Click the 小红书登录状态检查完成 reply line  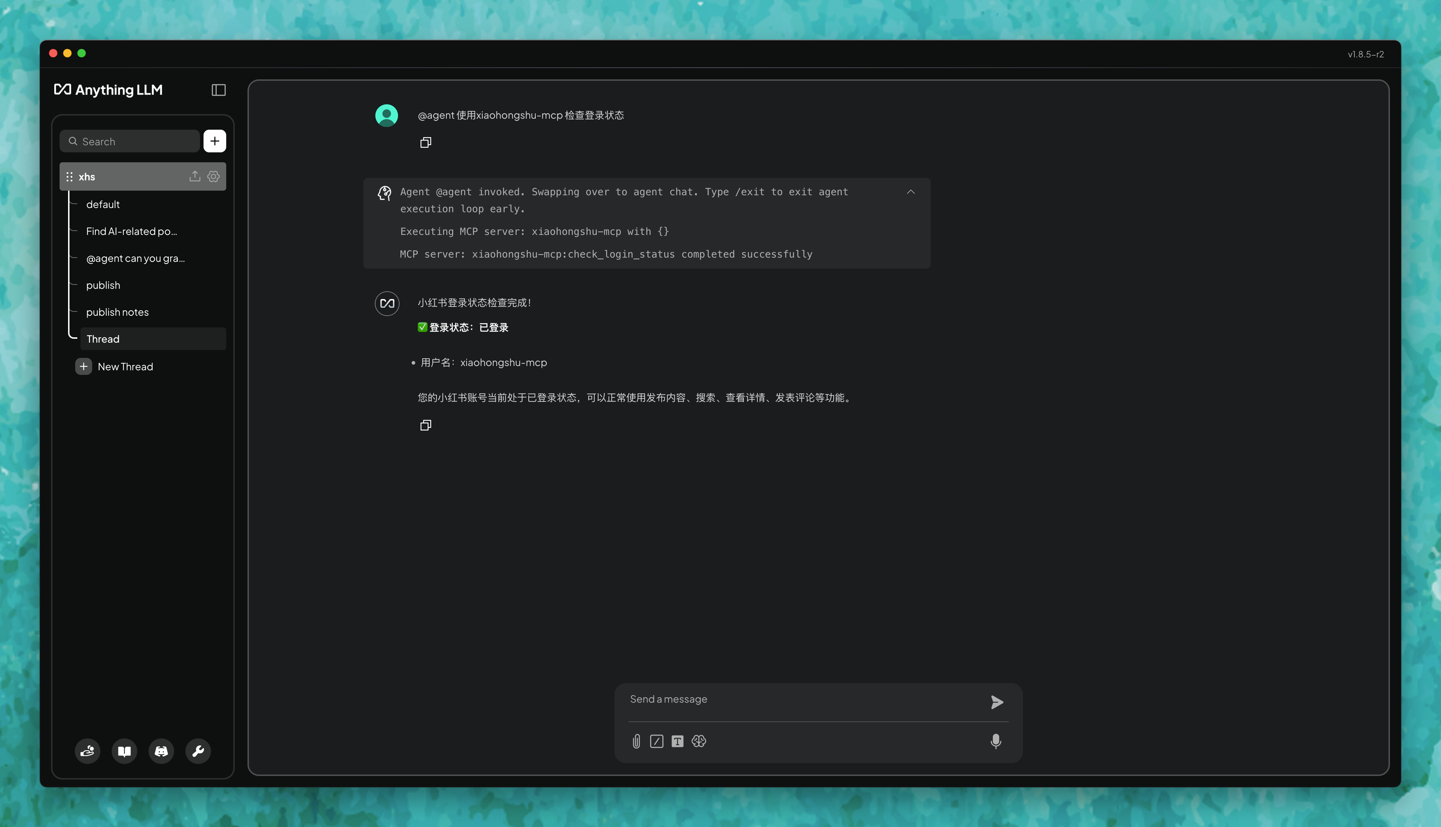tap(474, 303)
